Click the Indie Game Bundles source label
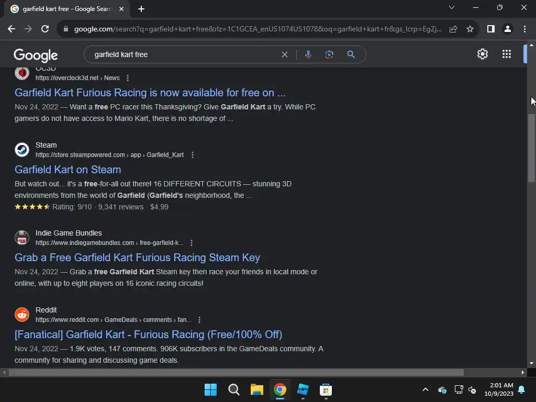The width and height of the screenshot is (536, 402). [69, 233]
